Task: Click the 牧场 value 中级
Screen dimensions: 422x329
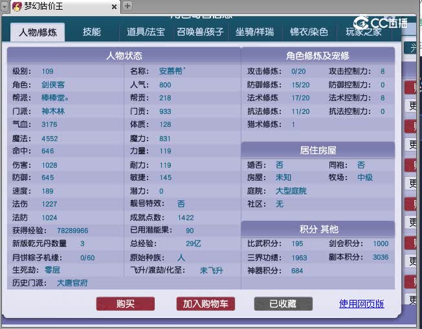Action: (365, 177)
